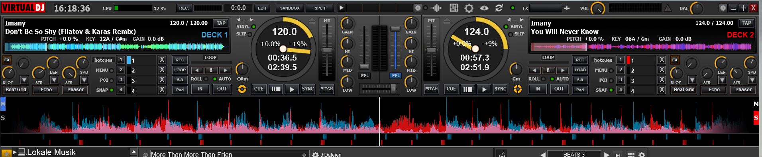Open slot effect dropdown on Deck 2

692,80
